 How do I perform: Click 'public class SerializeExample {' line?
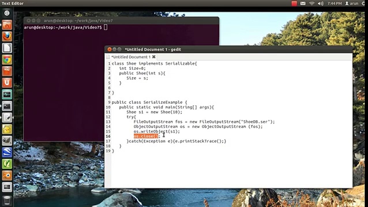coord(149,102)
